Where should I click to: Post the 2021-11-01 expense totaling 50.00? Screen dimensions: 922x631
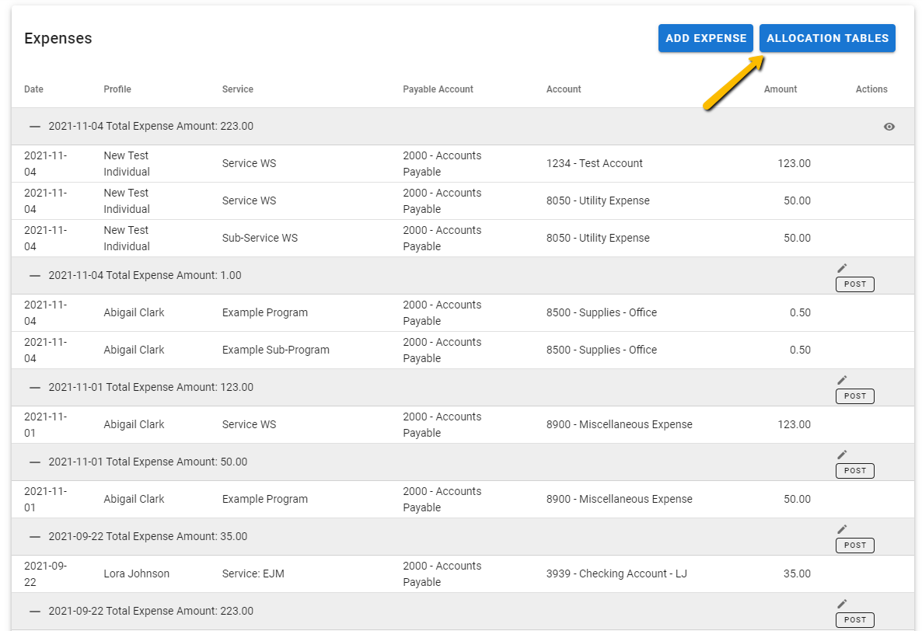coord(854,471)
